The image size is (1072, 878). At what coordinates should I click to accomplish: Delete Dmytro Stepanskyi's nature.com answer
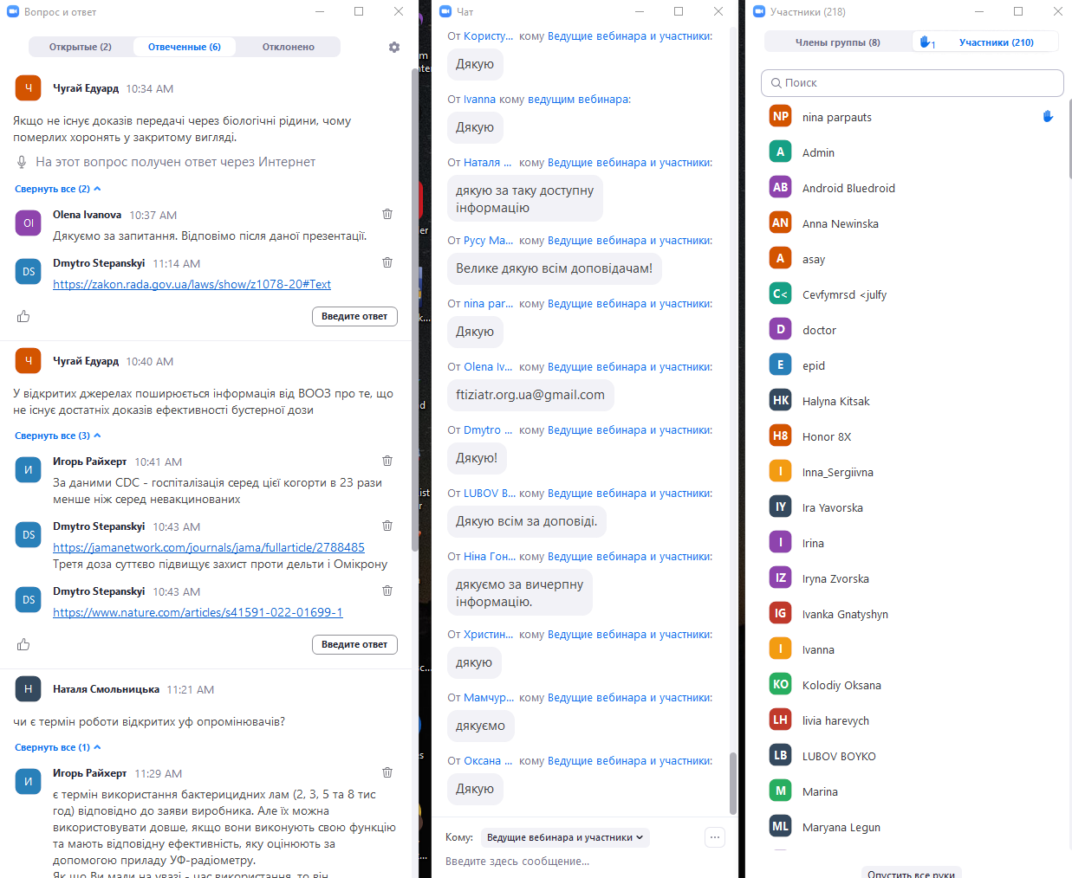point(387,591)
